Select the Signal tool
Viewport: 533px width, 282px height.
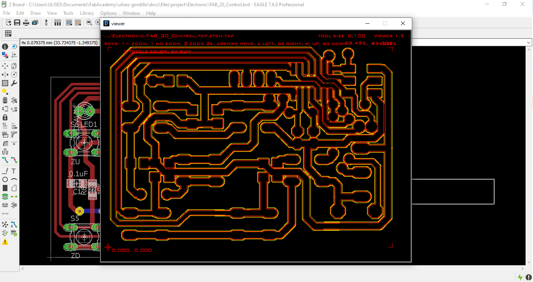click(14, 197)
